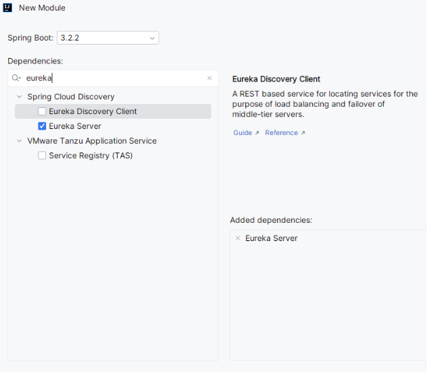427x372 pixels.
Task: Click the search magnifier icon
Action: pyautogui.click(x=16, y=78)
